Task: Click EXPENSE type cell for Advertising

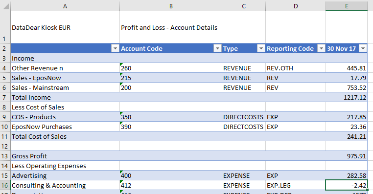Action: click(x=244, y=176)
